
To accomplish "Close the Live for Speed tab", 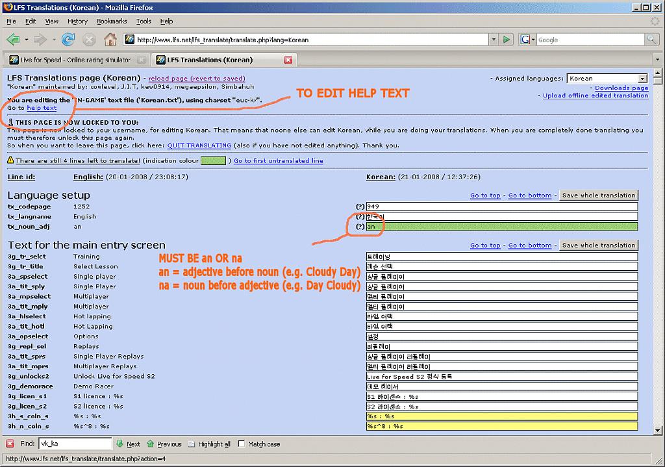I will (142, 60).
